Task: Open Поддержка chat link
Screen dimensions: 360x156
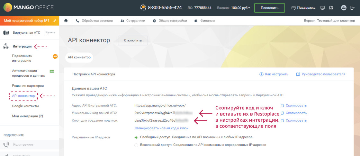Action: coord(303,8)
